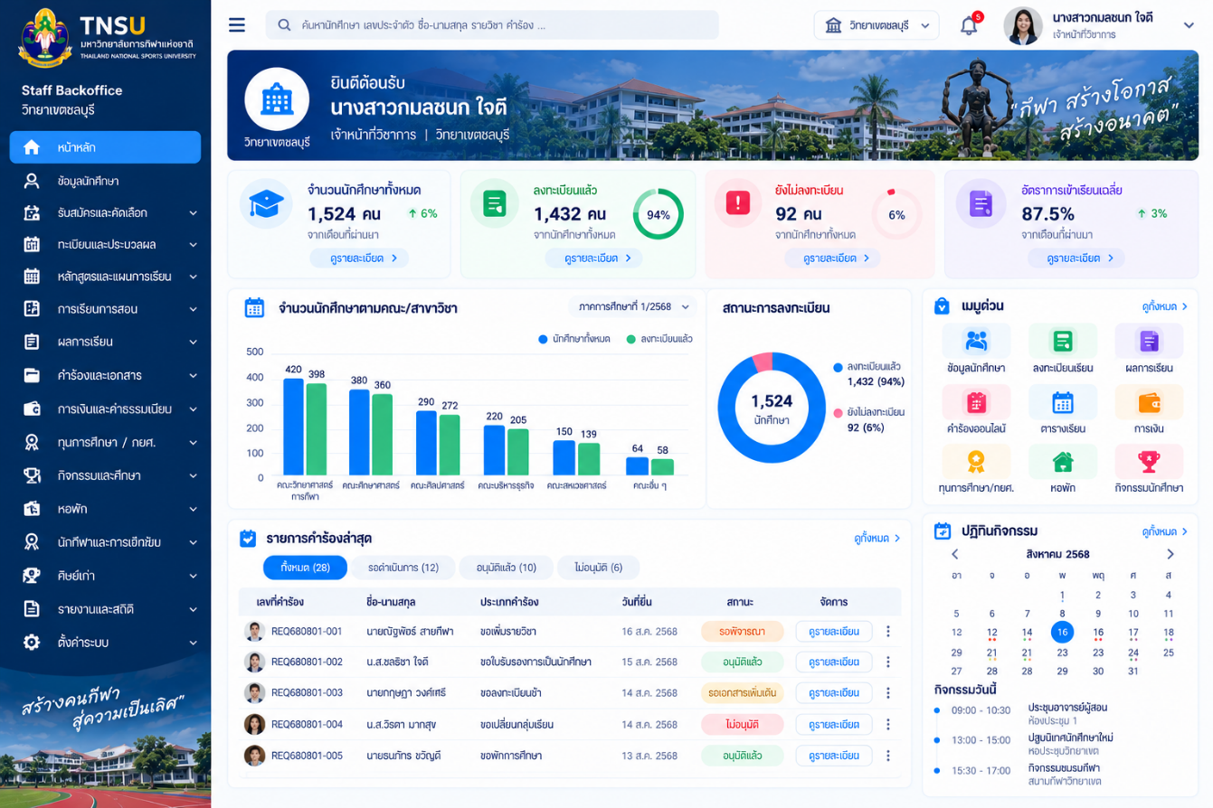1213x808 pixels.
Task: Open ทุนการศึกษา/กยศ. quick menu icon
Action: 976,461
